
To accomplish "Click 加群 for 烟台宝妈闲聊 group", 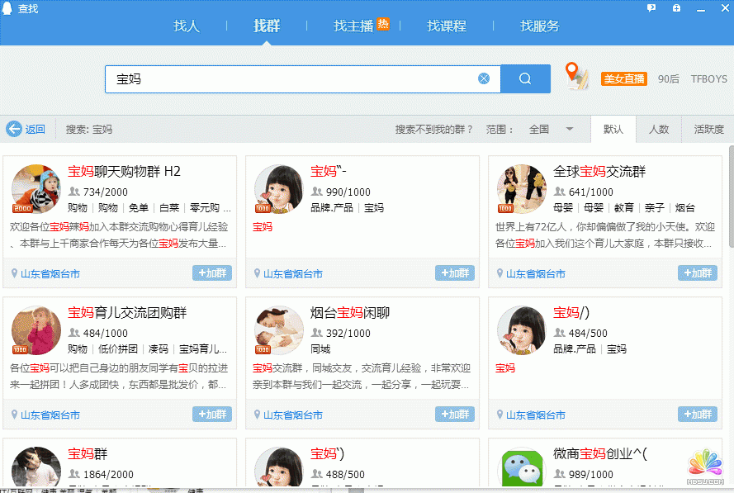I will (x=455, y=415).
